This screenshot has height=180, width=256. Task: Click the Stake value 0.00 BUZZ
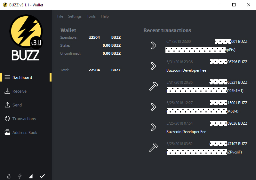pyautogui.click(x=112, y=45)
